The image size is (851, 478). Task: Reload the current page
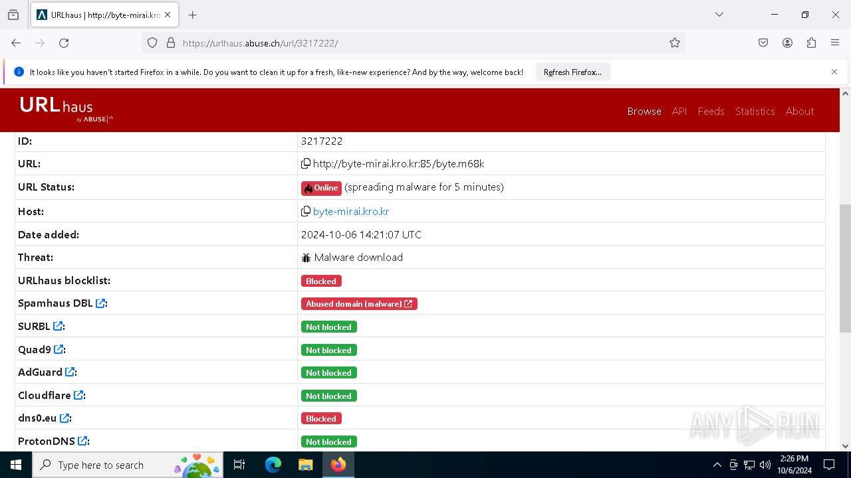click(x=64, y=42)
